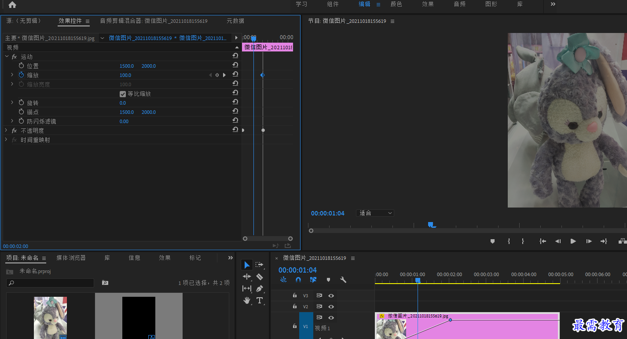Reset the 运动 effect
This screenshot has height=339, width=627.
point(235,56)
